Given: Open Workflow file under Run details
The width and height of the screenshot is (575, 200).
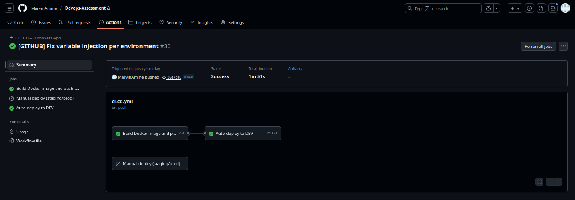Looking at the screenshot, I should click(49, 141).
